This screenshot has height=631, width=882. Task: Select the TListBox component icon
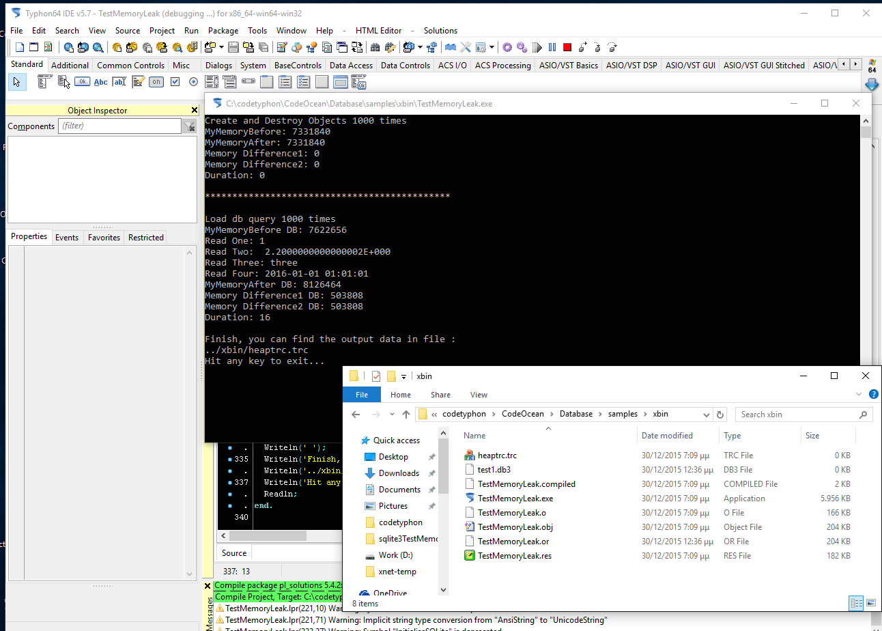click(x=212, y=82)
